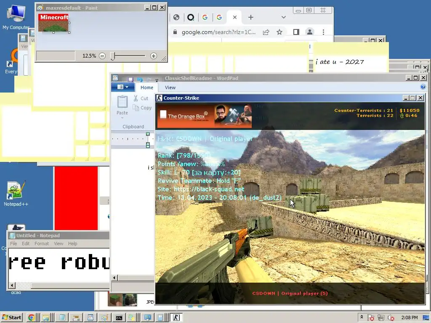This screenshot has width=431, height=323.
Task: Switch to Chrome tab with globe icon
Action: click(176, 17)
